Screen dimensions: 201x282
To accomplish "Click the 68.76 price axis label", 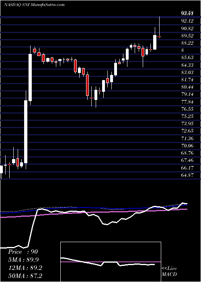I will [x=187, y=153].
